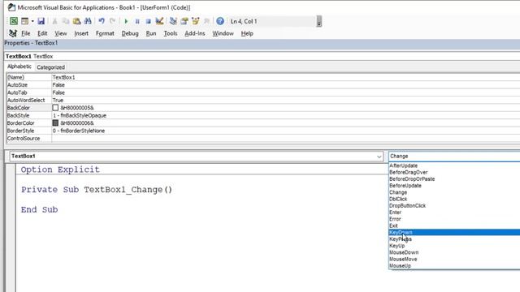Save the workbook with the floppy icon
Image resolution: width=520 pixels, height=292 pixels.
[x=41, y=21]
